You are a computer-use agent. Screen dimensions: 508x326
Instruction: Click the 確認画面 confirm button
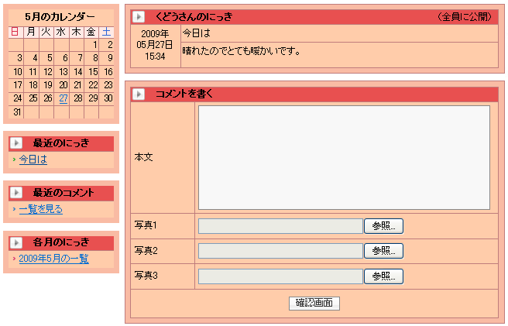(314, 303)
